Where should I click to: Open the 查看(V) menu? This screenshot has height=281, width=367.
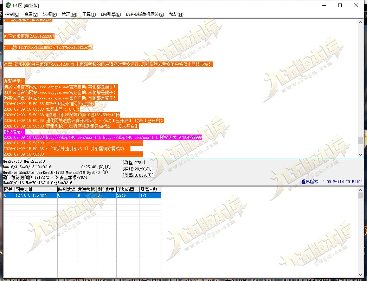coord(31,14)
